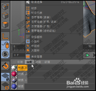Select the Edges mode cube icon
The image size is (96, 91).
[5, 15]
